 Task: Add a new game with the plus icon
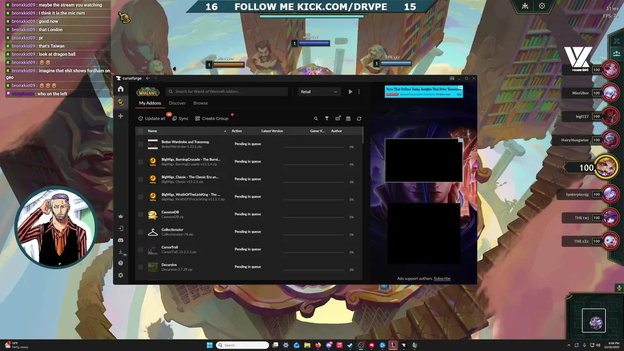pyautogui.click(x=120, y=116)
